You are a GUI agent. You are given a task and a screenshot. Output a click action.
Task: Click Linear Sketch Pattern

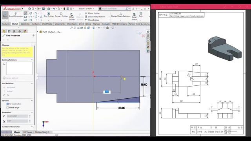[95, 16]
